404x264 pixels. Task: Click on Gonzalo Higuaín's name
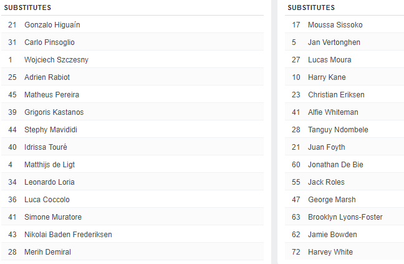[x=52, y=25]
